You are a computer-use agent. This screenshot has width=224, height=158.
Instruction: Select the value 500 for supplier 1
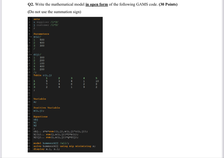(42, 40)
